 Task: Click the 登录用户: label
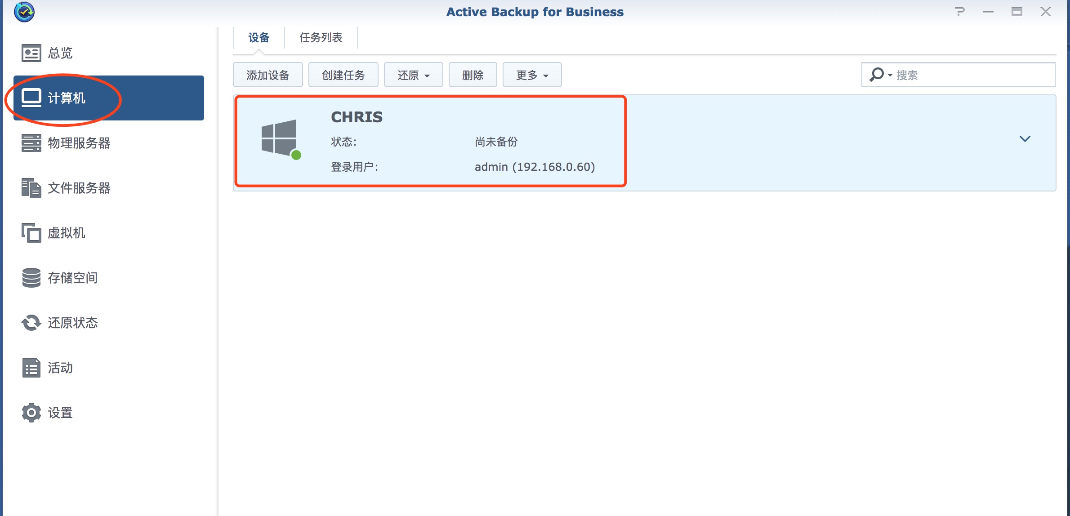click(355, 167)
